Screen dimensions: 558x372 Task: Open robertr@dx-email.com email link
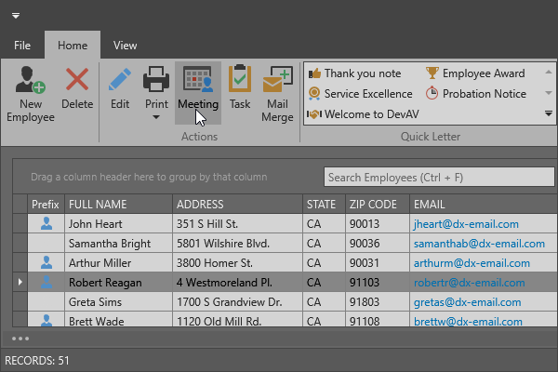click(x=469, y=283)
